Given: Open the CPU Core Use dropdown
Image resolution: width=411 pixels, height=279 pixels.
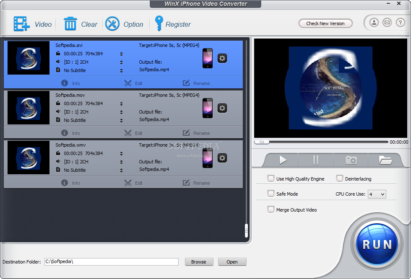Looking at the screenshot, I should pyautogui.click(x=377, y=194).
